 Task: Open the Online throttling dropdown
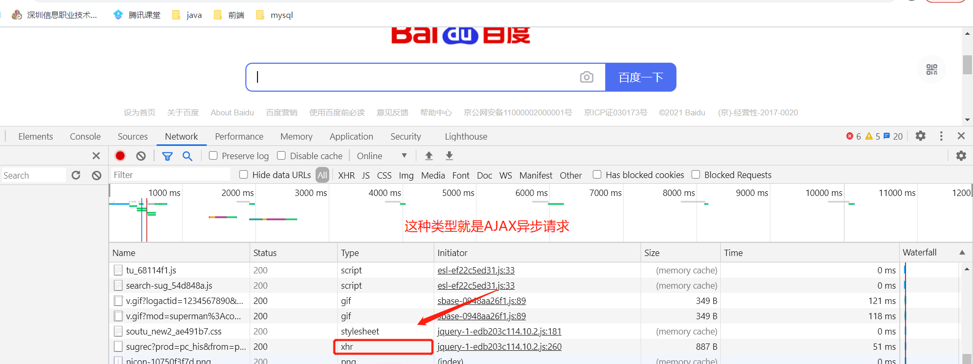click(382, 156)
